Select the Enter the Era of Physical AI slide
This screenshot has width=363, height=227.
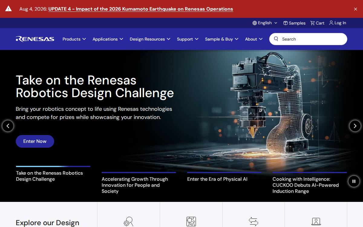217,179
